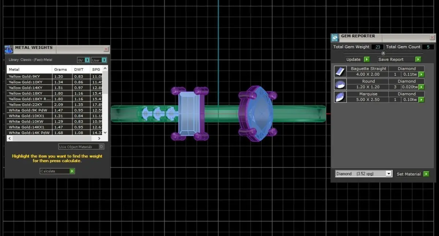Image resolution: width=439 pixels, height=236 pixels.
Task: Click the Gem Reporter panel icon
Action: [335, 38]
